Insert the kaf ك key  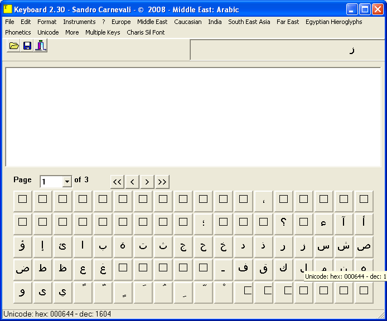[284, 270]
